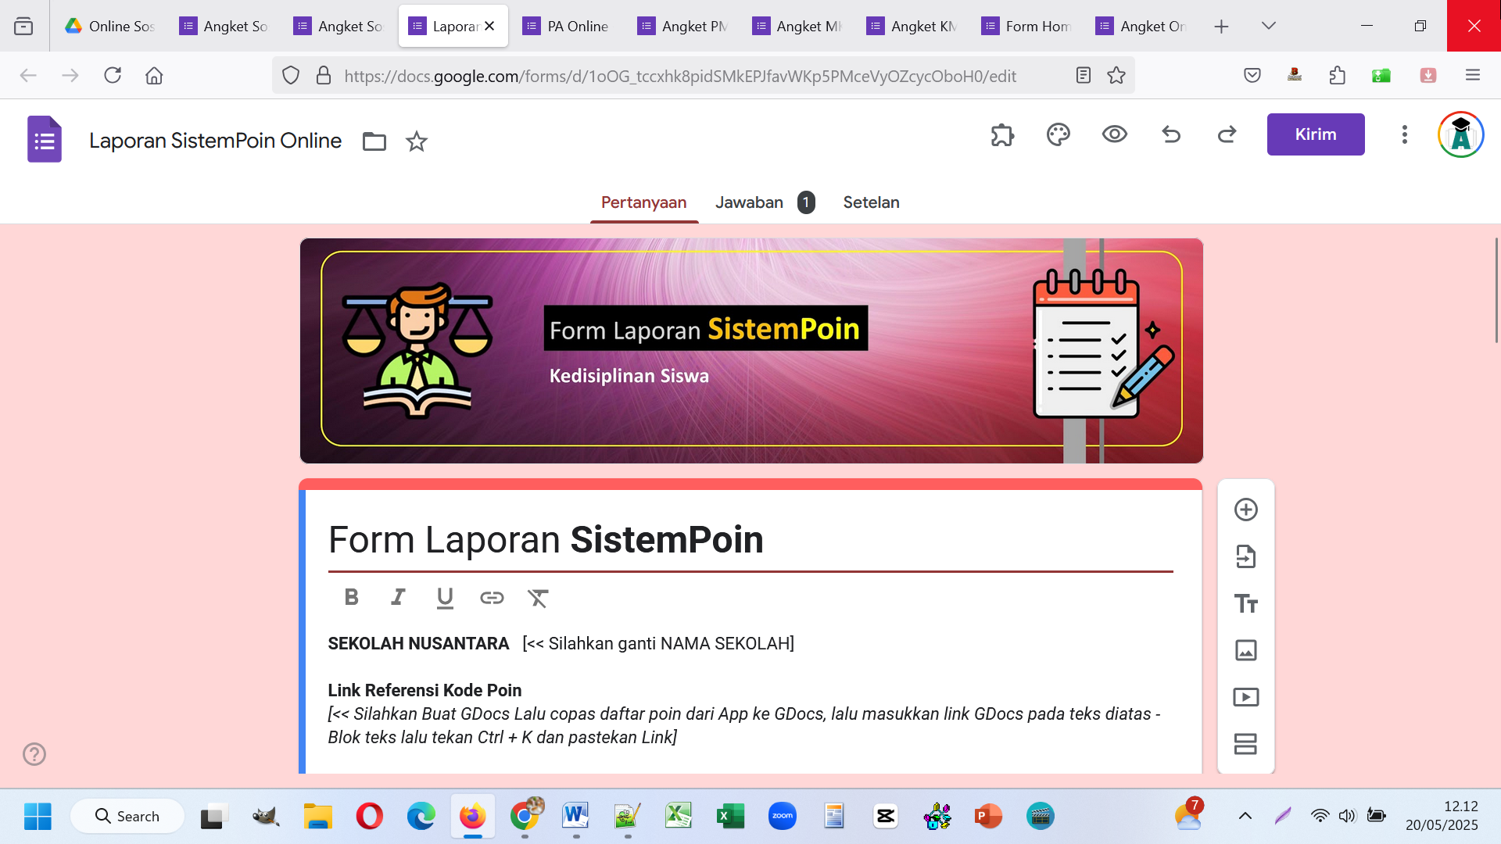The width and height of the screenshot is (1501, 844).
Task: Click Import questions icon in sidebar
Action: pos(1245,556)
